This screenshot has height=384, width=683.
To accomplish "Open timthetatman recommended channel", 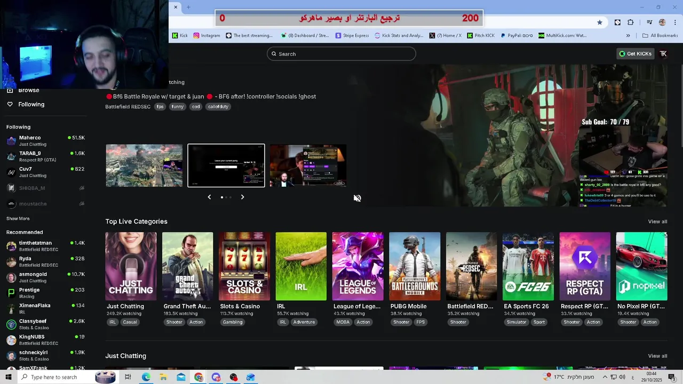I will (45, 246).
